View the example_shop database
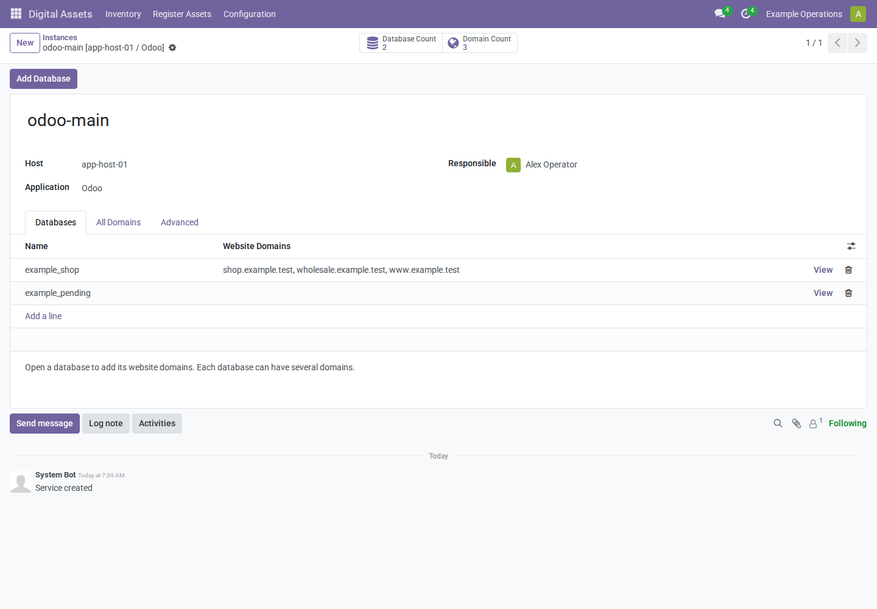Image resolution: width=877 pixels, height=609 pixels. point(823,270)
